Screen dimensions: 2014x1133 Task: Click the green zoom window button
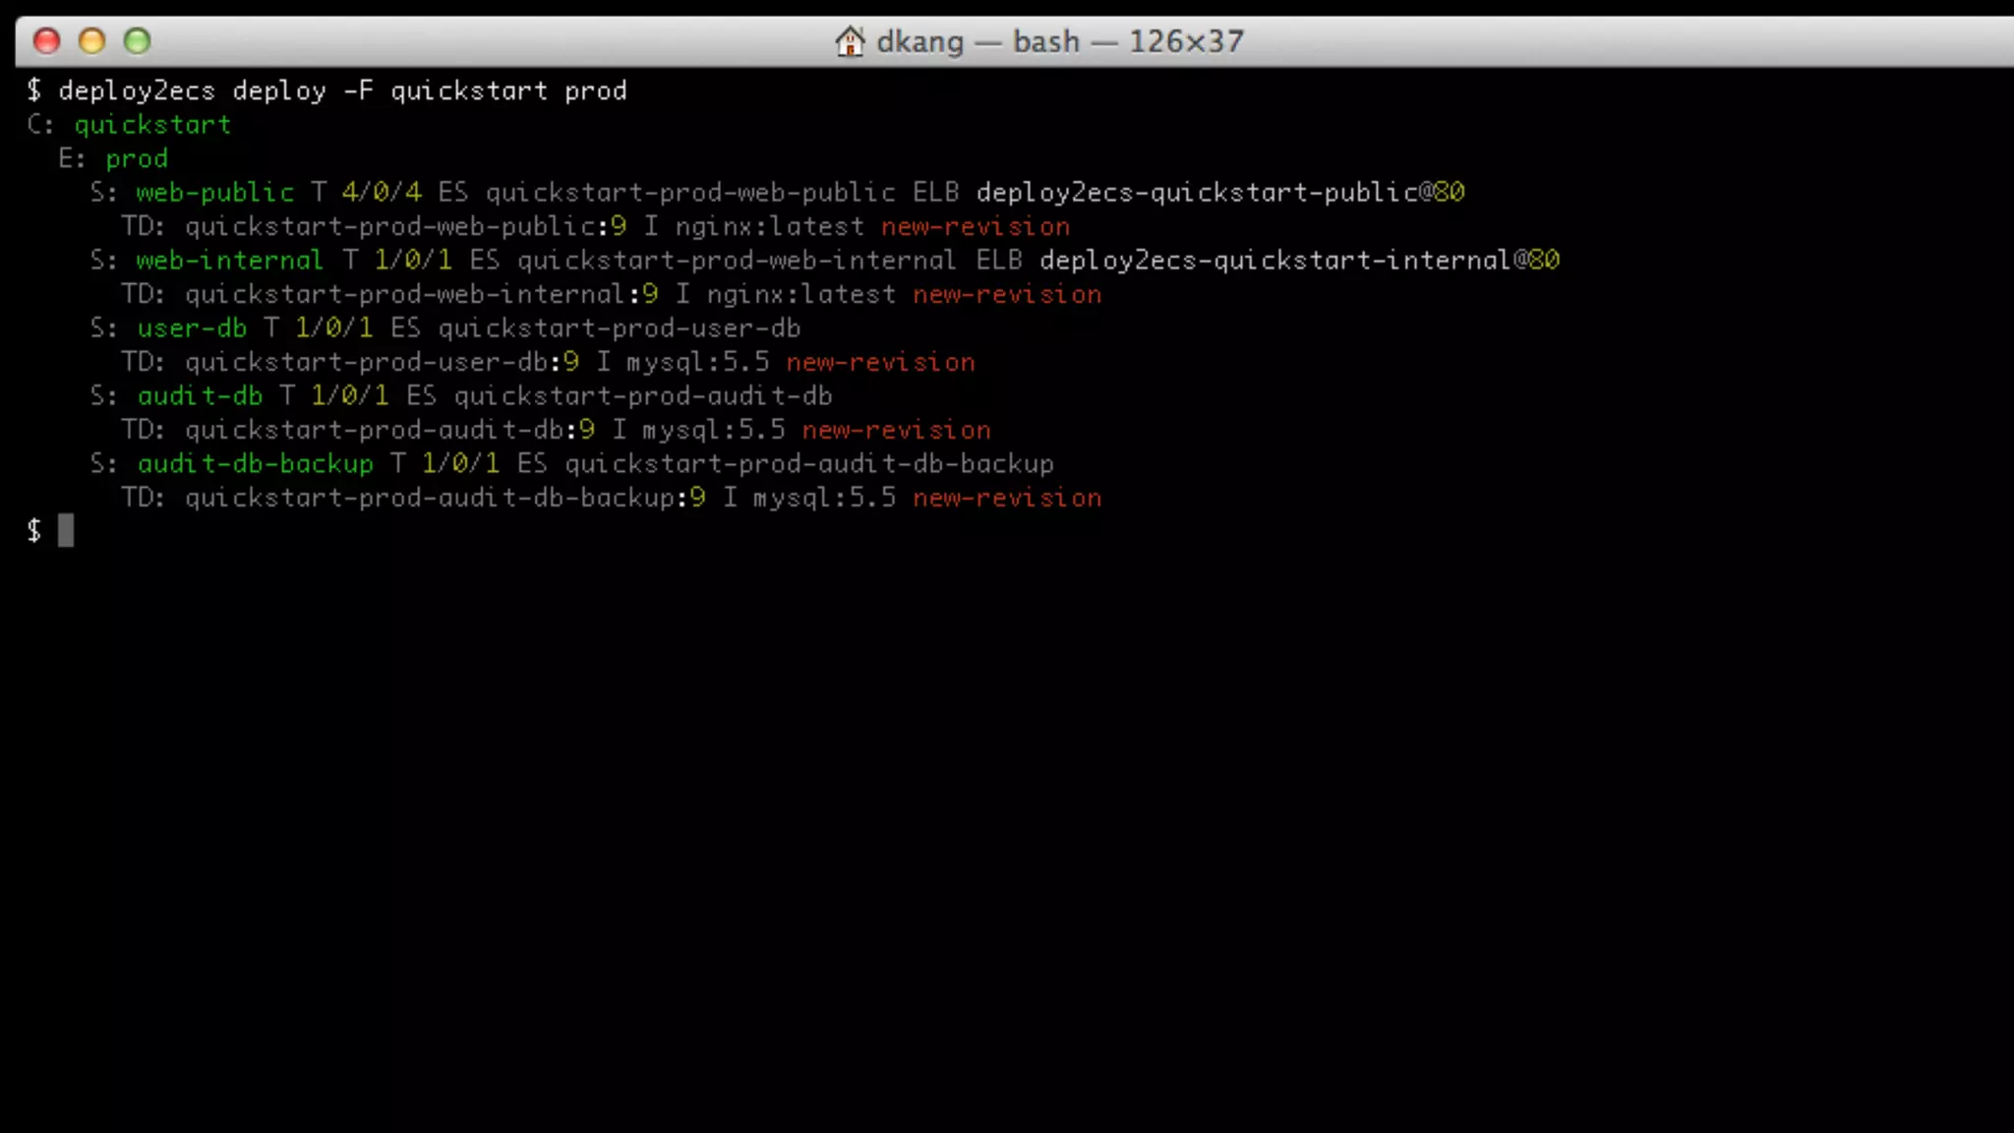pyautogui.click(x=137, y=41)
